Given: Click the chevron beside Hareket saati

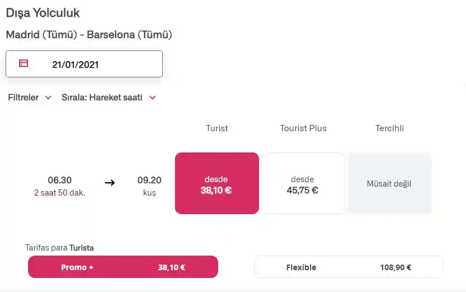Looking at the screenshot, I should (153, 98).
